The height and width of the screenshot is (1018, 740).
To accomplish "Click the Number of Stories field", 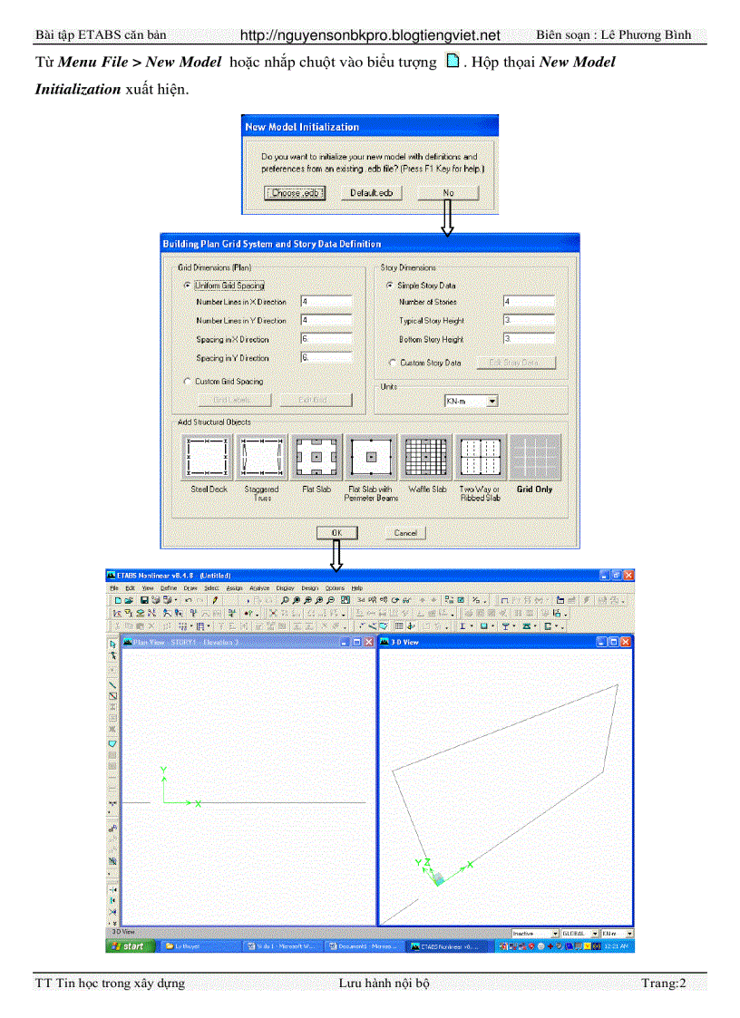I will coord(528,302).
